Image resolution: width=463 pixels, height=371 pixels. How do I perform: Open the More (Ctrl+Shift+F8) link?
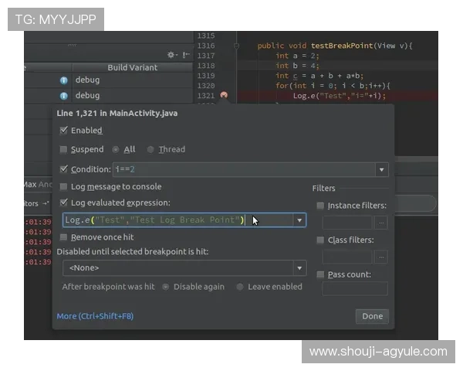pos(94,316)
